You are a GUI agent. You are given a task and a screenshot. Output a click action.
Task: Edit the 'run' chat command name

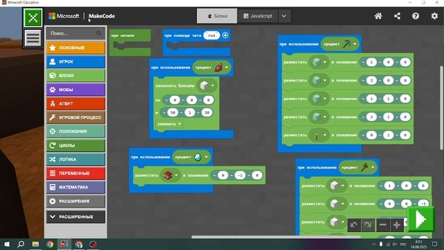pyautogui.click(x=212, y=35)
